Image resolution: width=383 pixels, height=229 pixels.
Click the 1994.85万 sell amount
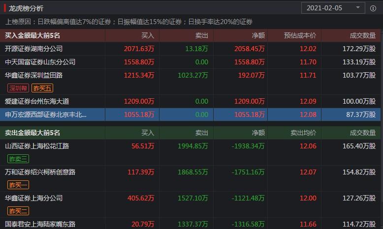click(x=192, y=146)
